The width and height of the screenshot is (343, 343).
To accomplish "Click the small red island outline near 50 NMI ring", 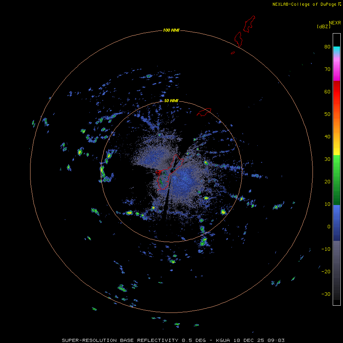I will point(204,112).
